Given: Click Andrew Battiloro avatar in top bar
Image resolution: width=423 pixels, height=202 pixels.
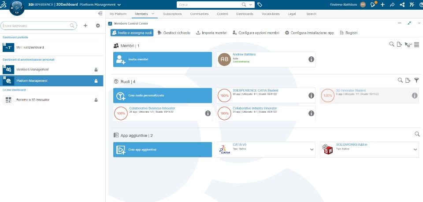Looking at the screenshot, I should [x=363, y=4].
